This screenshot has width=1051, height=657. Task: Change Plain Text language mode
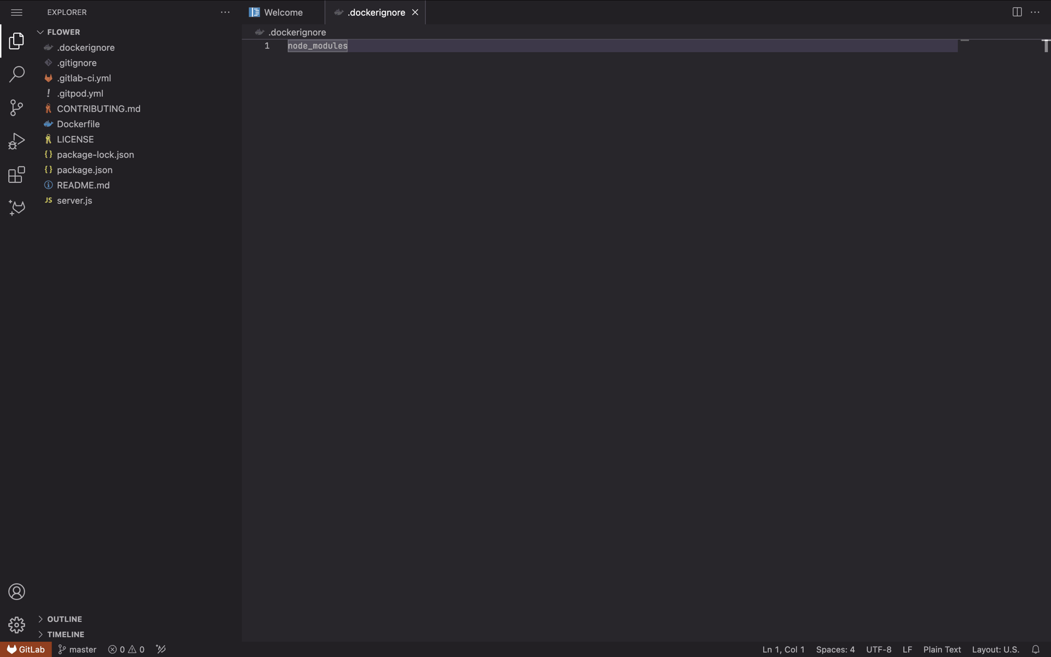(x=942, y=649)
